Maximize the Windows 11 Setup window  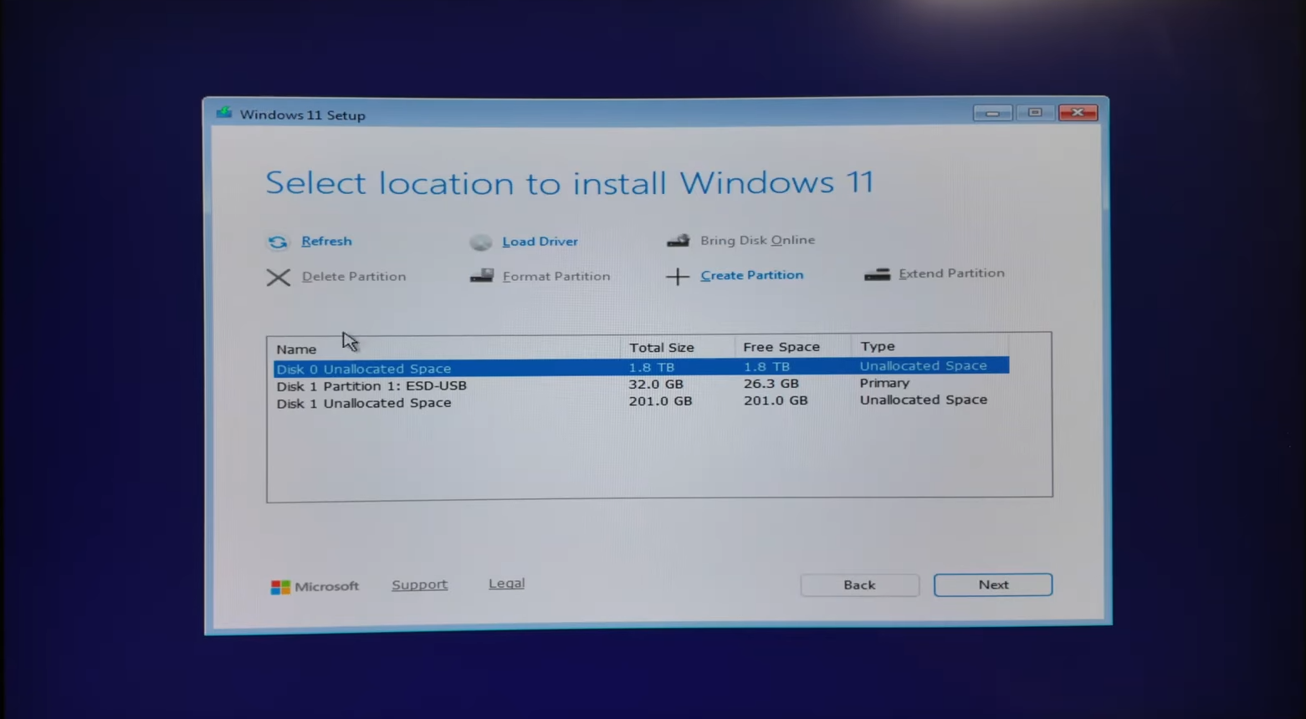click(1035, 113)
